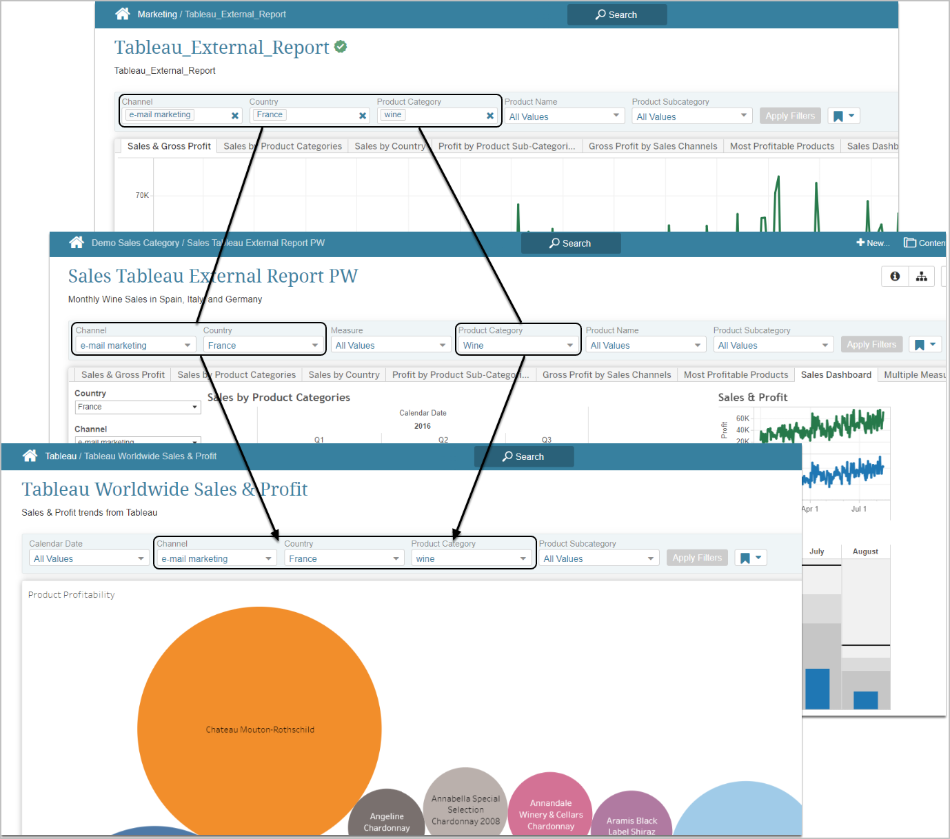Open Profit by Product Sub-Categori... tab in Tableau_External_Report
Screen dimensions: 950x839
tap(507, 146)
